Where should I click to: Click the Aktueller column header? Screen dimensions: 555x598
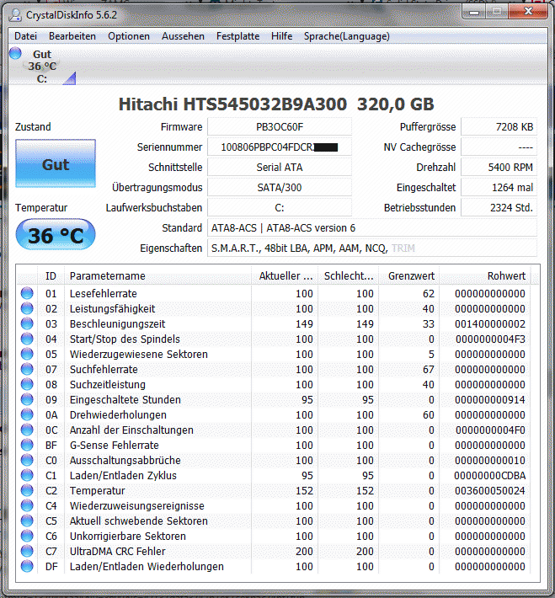[285, 275]
